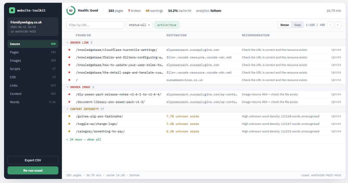Open the status:all dropdown

pyautogui.click(x=139, y=25)
